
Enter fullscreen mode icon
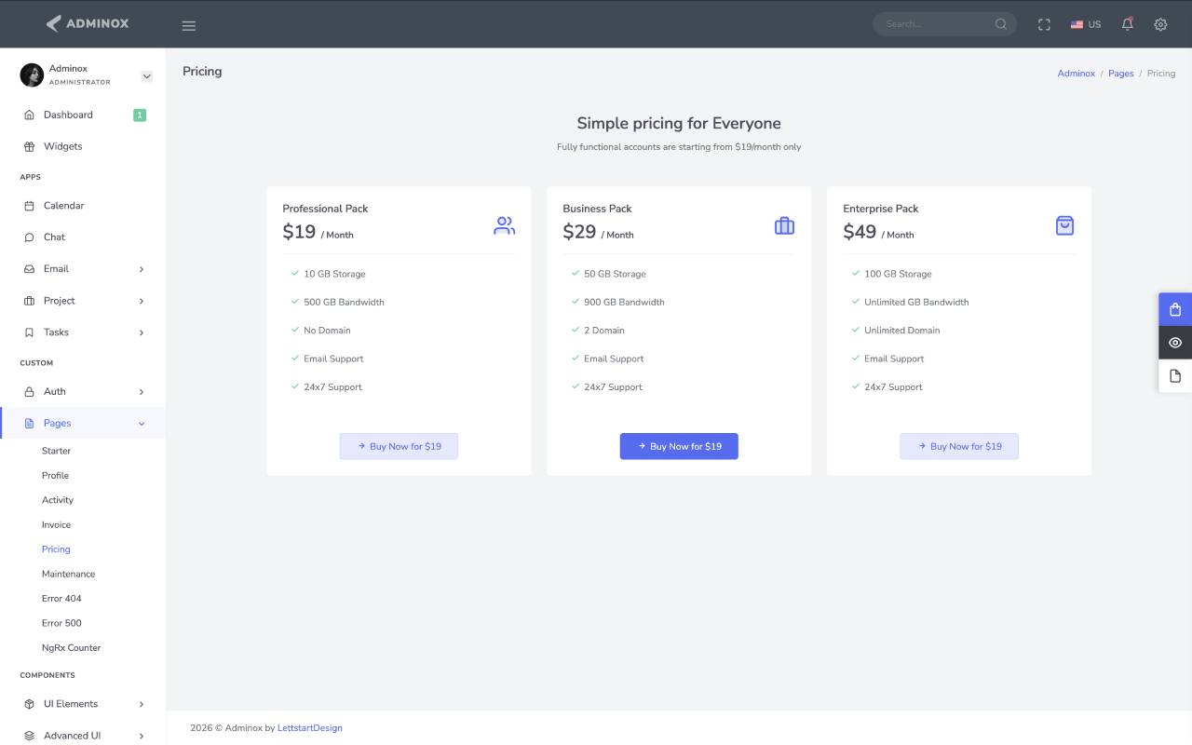point(1044,24)
